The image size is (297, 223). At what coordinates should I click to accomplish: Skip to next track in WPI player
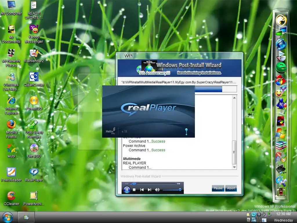(x=149, y=190)
